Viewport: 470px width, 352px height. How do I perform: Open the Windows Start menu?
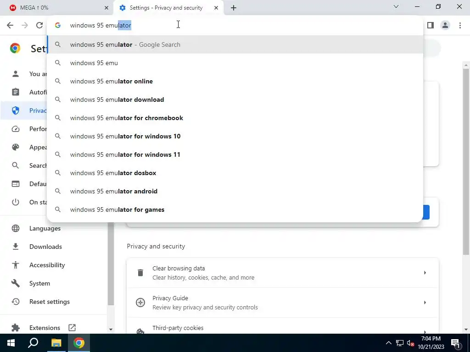click(x=11, y=343)
